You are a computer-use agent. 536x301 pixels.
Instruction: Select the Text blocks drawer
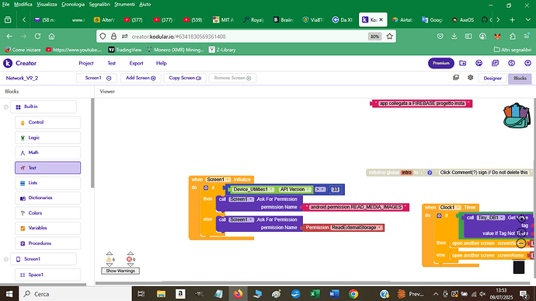tap(47, 168)
